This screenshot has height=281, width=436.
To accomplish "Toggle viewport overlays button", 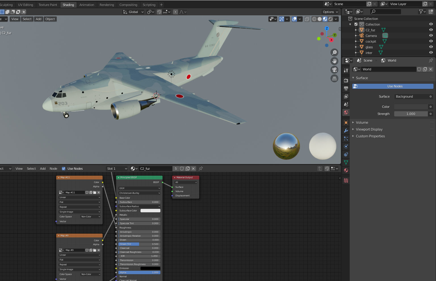I will coord(294,19).
